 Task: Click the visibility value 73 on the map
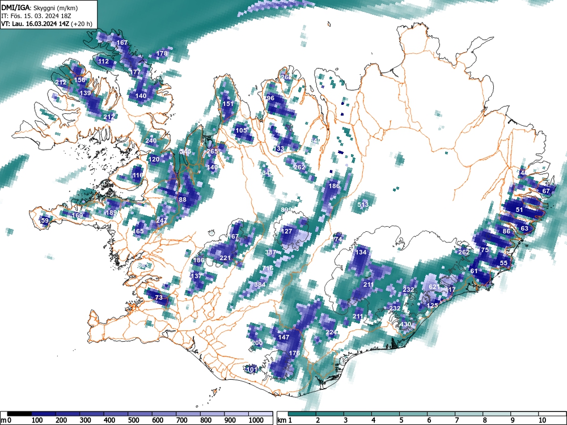click(x=159, y=297)
